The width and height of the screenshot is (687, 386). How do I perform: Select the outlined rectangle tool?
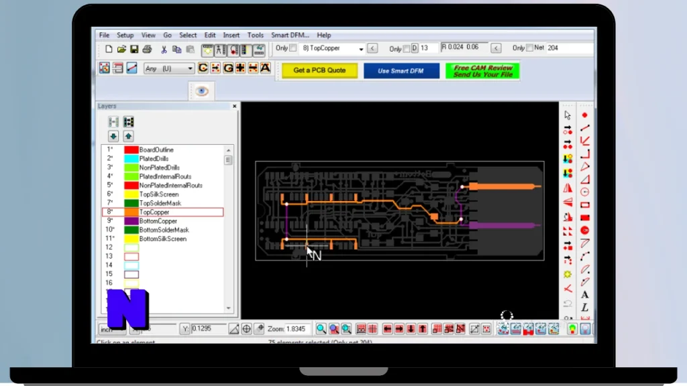(584, 205)
